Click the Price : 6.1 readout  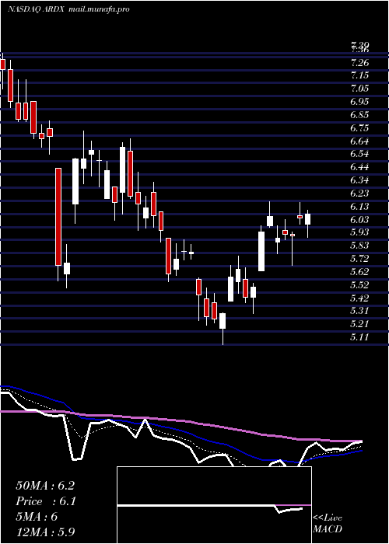click(x=46, y=501)
